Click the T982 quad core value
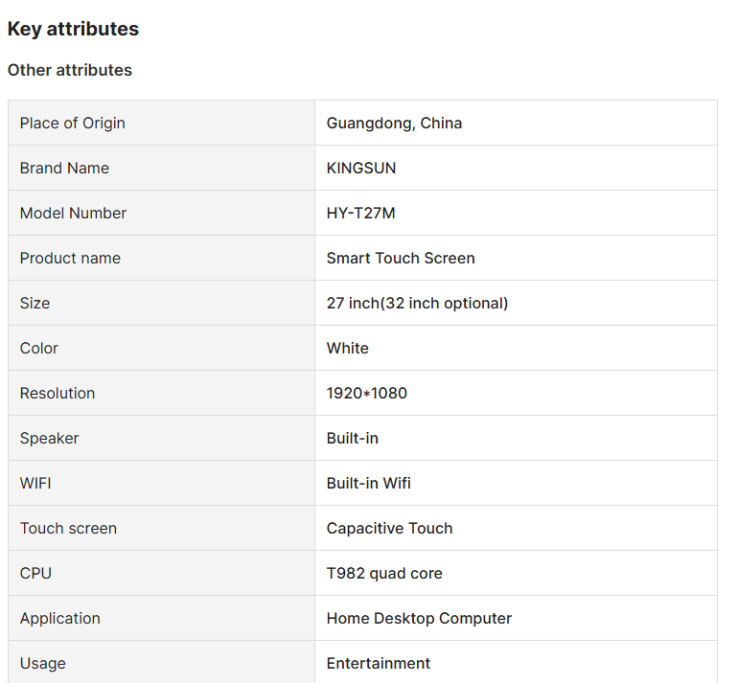738x683 pixels. (x=384, y=573)
